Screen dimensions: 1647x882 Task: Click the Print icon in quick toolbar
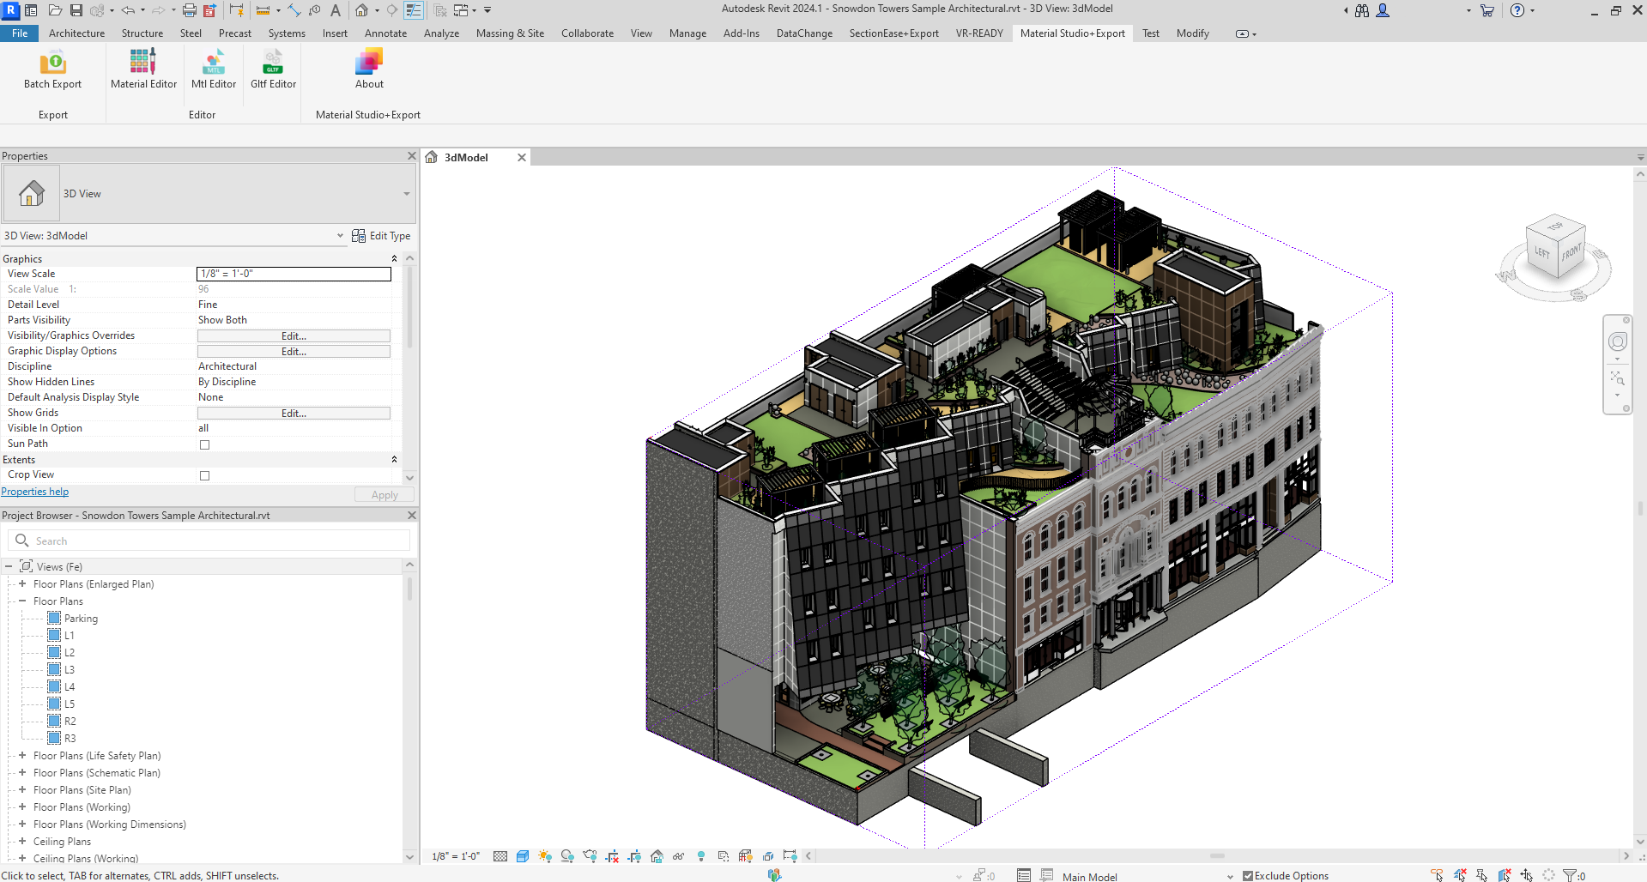189,10
